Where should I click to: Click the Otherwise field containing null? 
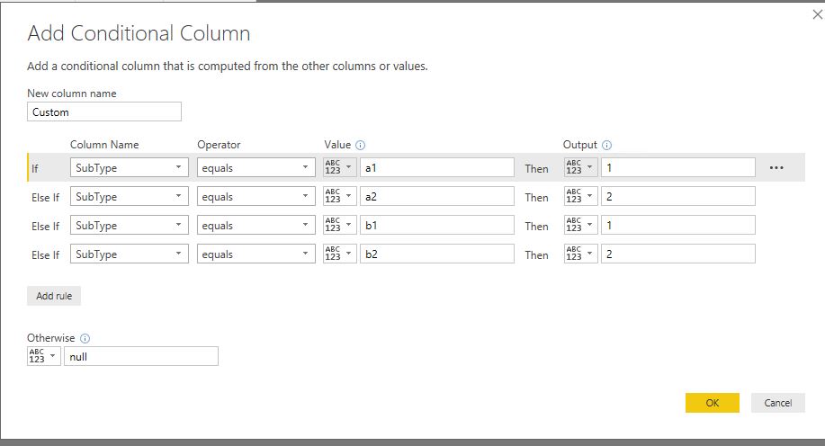[x=141, y=356]
